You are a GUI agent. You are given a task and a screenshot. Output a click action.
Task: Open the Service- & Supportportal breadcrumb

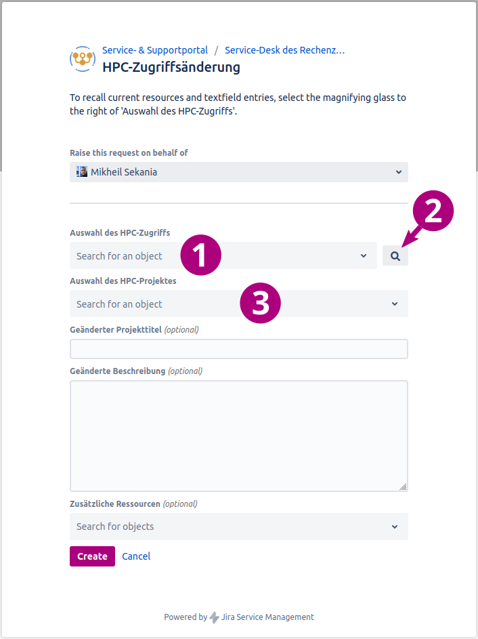click(155, 50)
